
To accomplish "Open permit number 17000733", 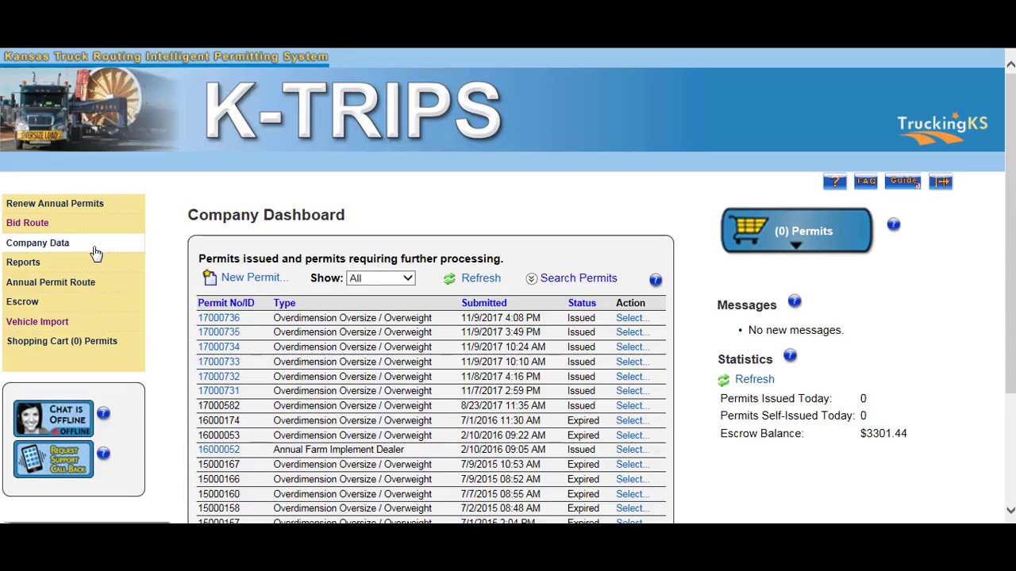I will pos(218,362).
